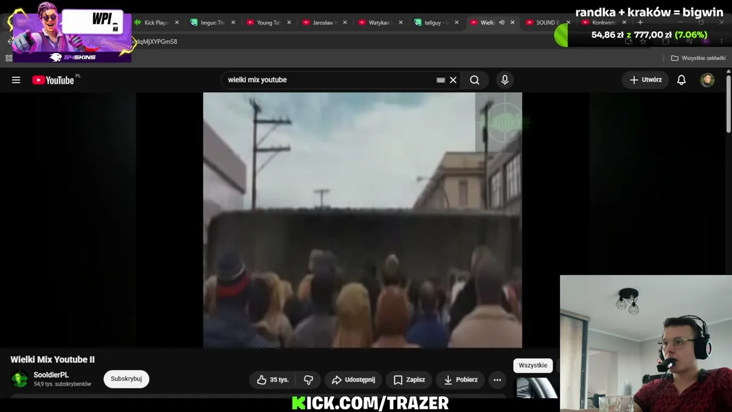
Task: Click the 54,9 tys. subskrybentów text
Action: pos(62,384)
